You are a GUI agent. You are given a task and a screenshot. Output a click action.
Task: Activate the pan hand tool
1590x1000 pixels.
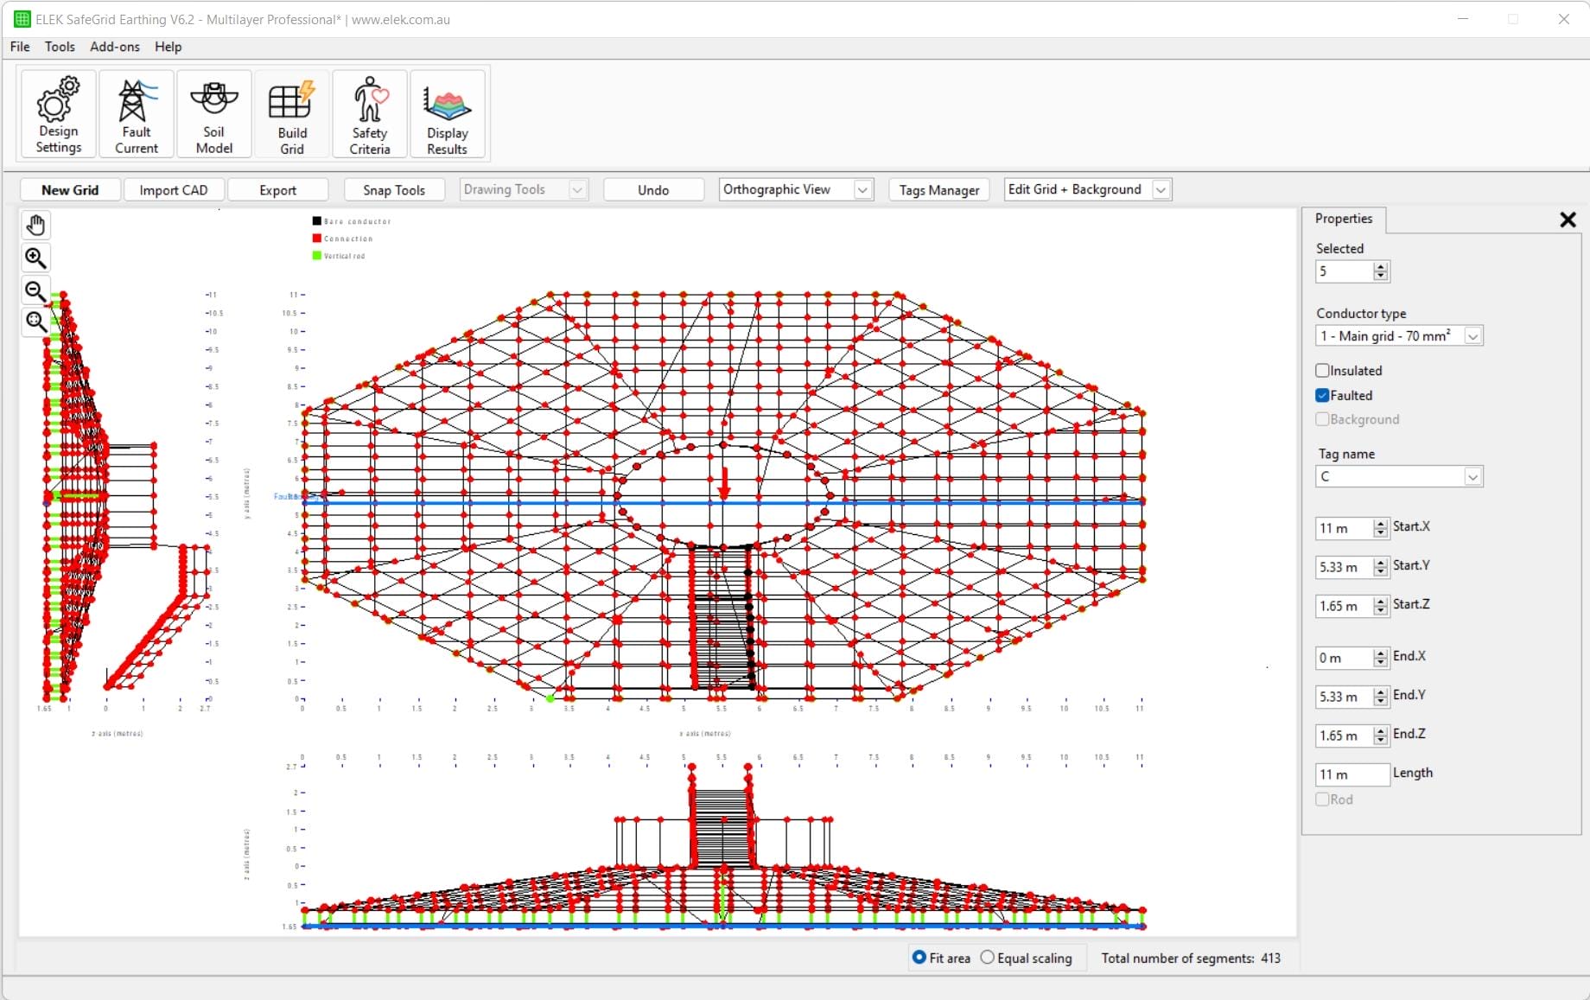click(x=35, y=225)
